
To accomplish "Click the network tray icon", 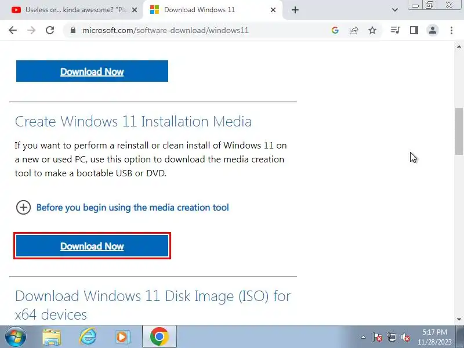I will pyautogui.click(x=391, y=337).
